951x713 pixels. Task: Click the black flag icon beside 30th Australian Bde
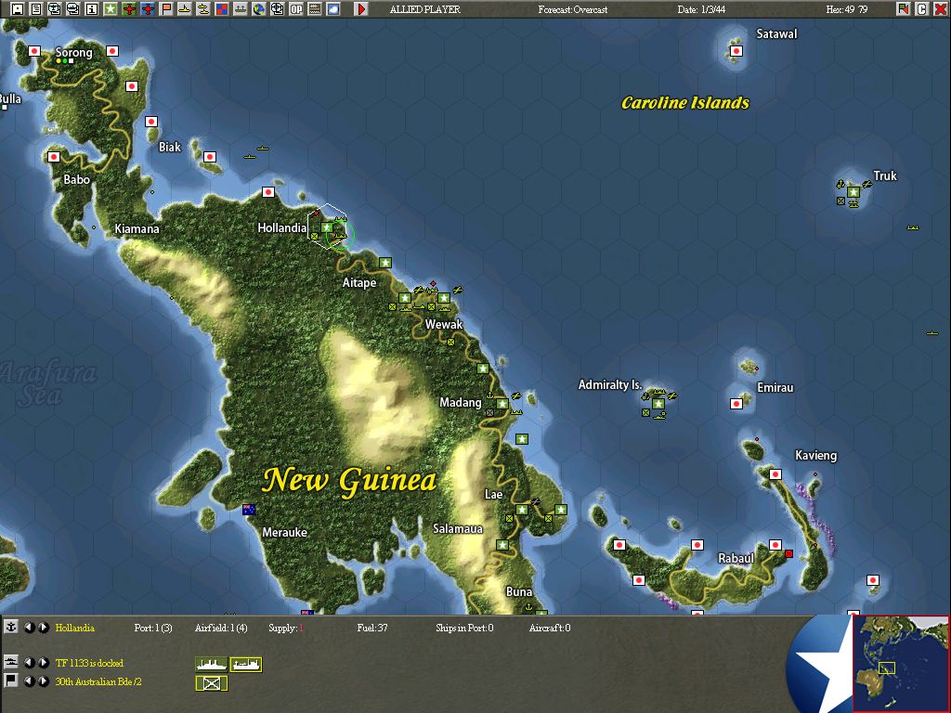10,681
